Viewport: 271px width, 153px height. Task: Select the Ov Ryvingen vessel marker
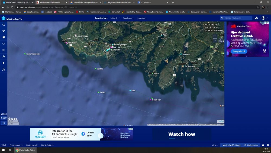coord(183,66)
